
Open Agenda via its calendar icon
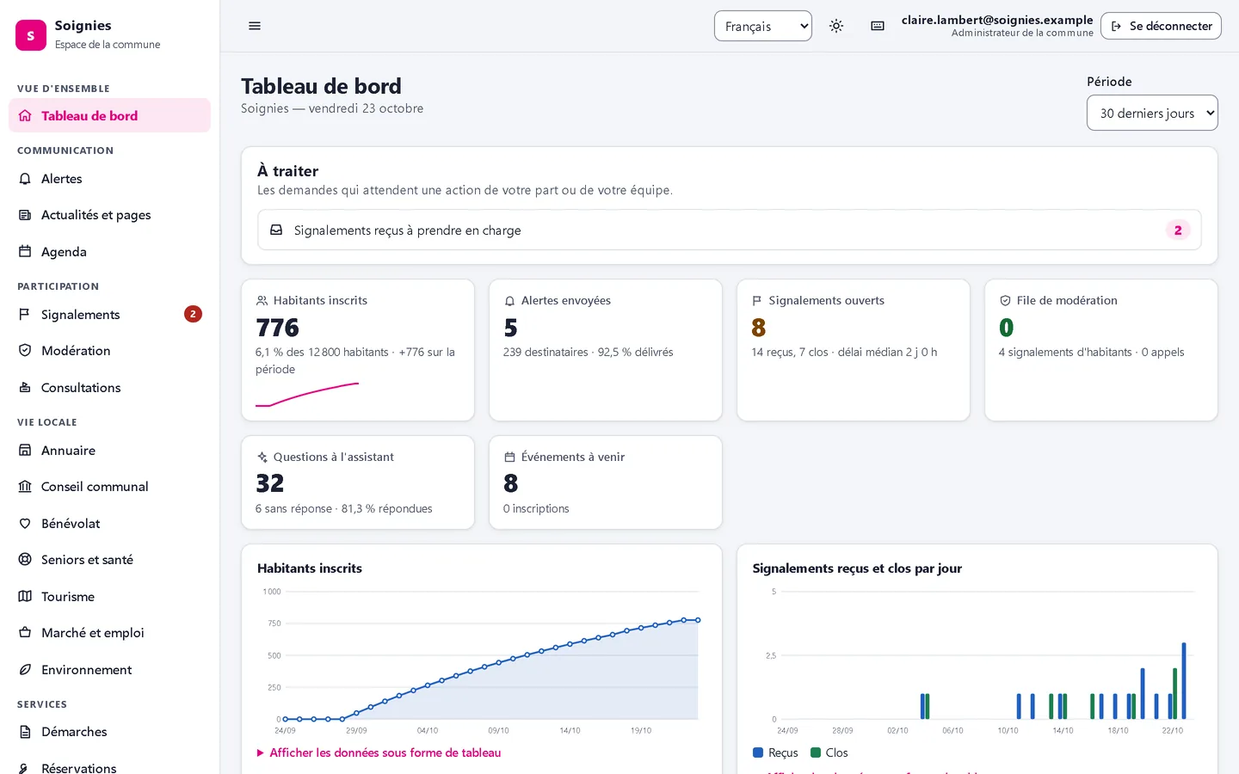[x=25, y=252]
